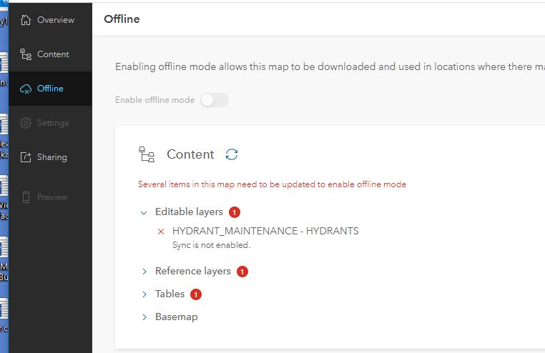545x353 pixels.
Task: Refresh the Content list with the sync icon
Action: tap(232, 154)
